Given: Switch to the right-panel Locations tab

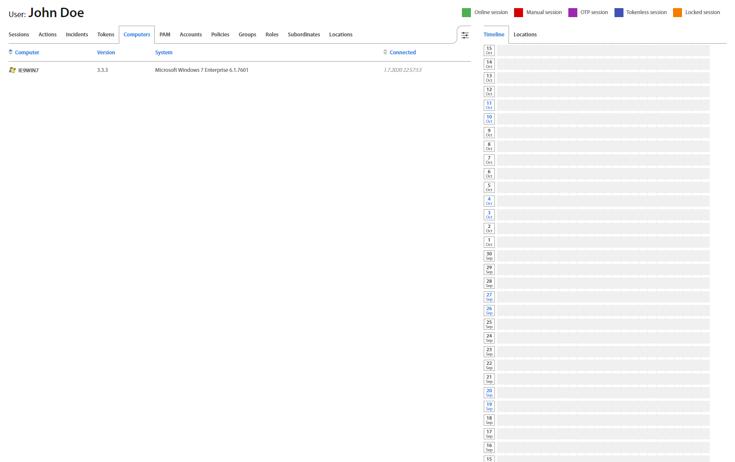Looking at the screenshot, I should (525, 35).
